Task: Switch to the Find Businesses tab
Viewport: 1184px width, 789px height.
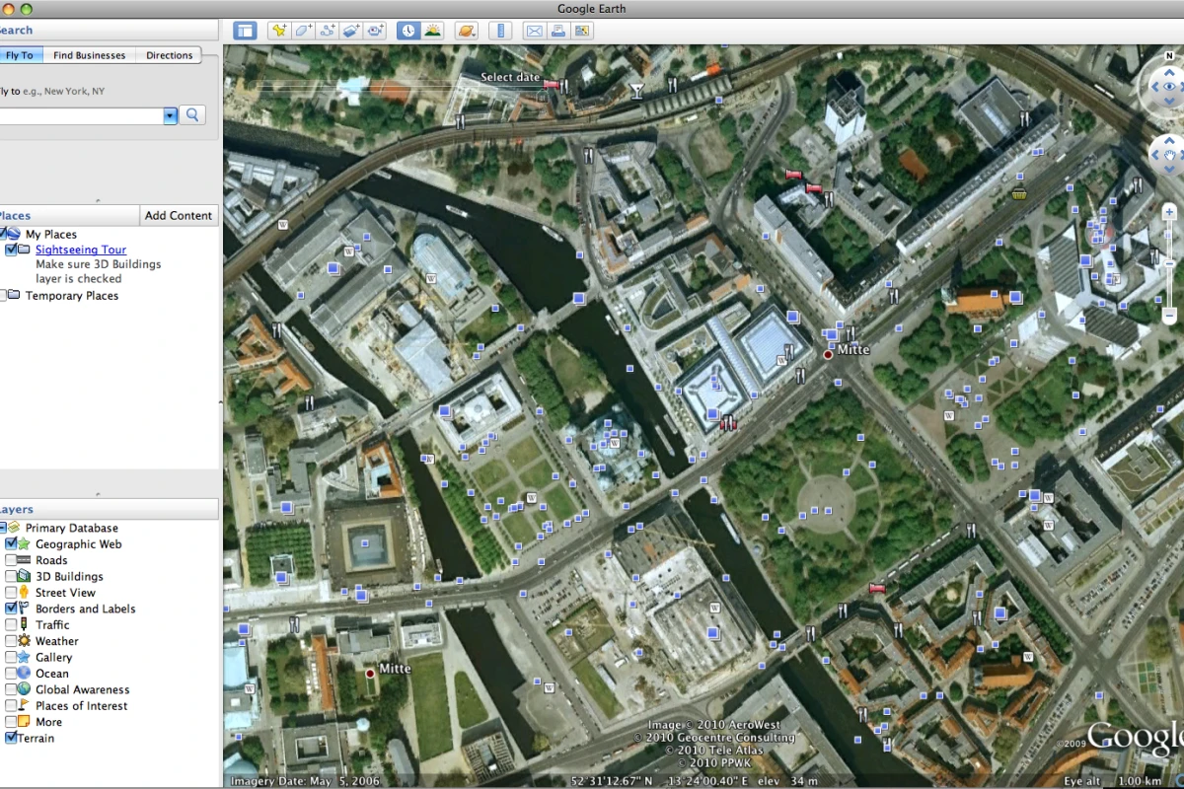Action: pos(89,55)
